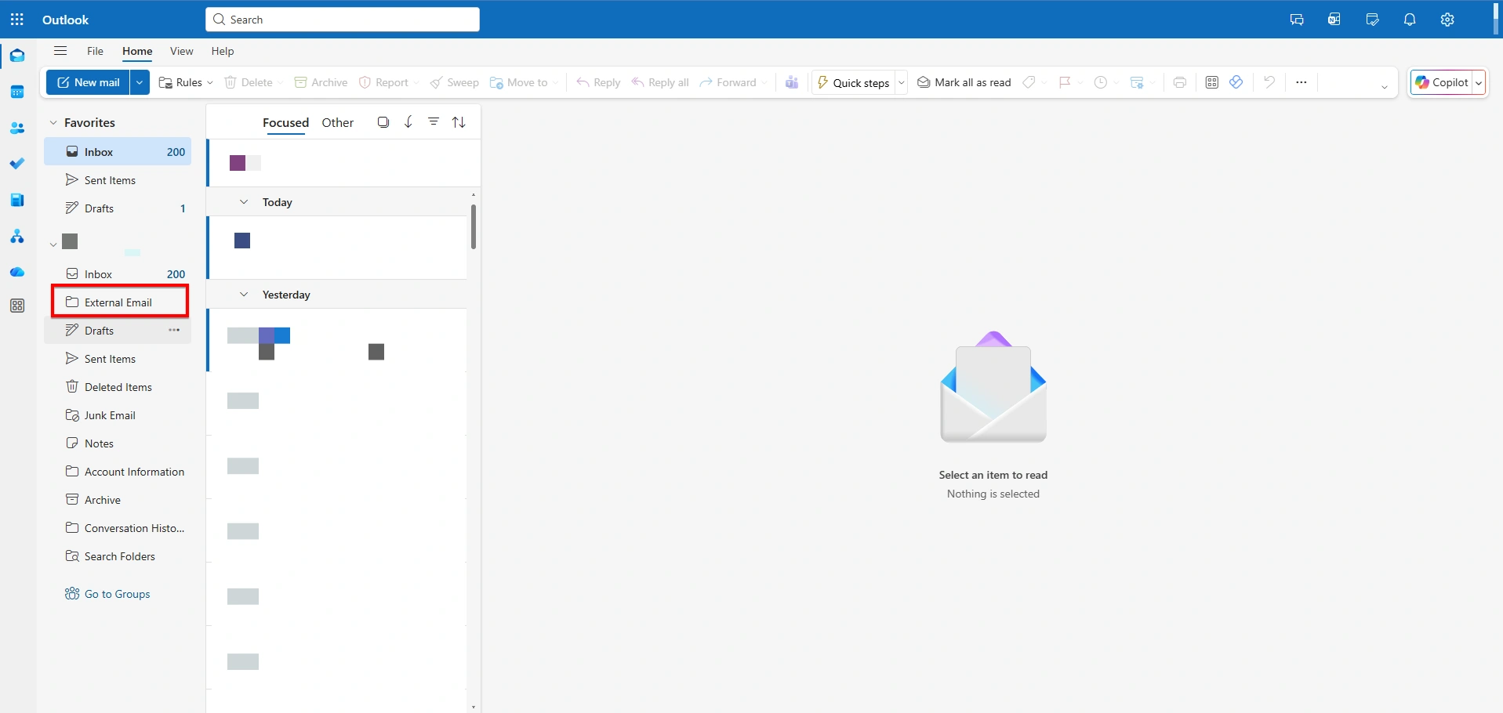Open the apps grid icon in ribbon

click(1212, 82)
